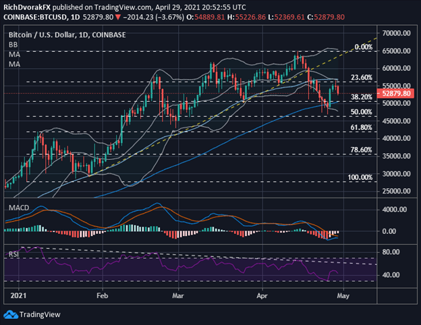Click the 60000.00 price axis label
This screenshot has height=325, width=421.
[x=396, y=68]
